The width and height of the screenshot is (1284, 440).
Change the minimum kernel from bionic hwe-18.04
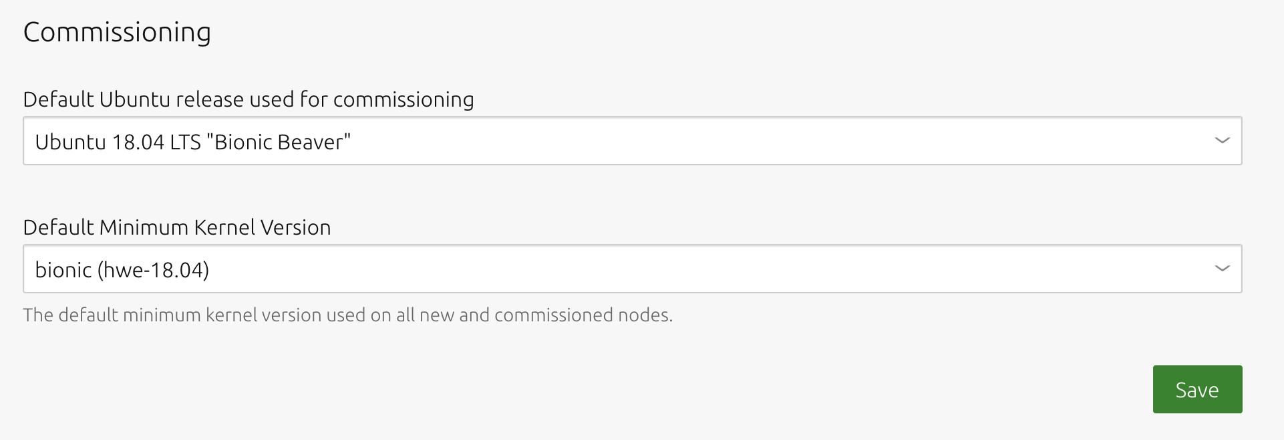tap(632, 269)
